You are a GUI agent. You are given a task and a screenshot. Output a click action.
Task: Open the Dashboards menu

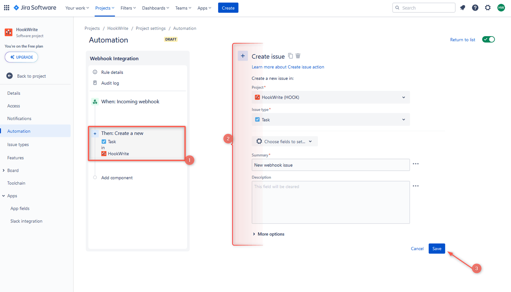pos(155,7)
